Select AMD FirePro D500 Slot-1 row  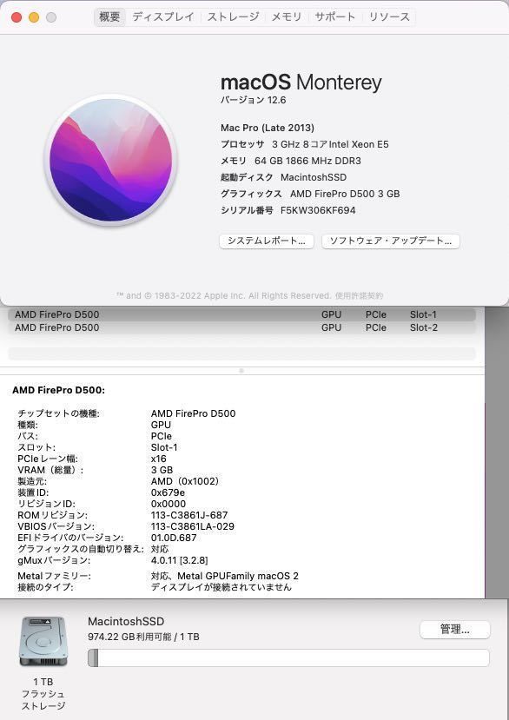241,314
